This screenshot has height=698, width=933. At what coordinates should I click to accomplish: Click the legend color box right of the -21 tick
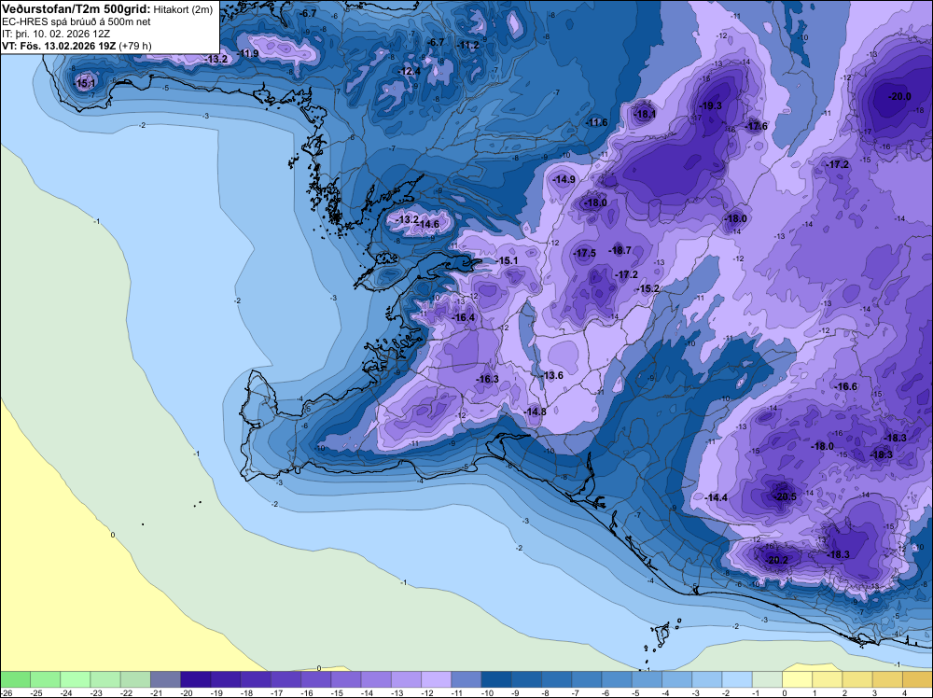165,679
